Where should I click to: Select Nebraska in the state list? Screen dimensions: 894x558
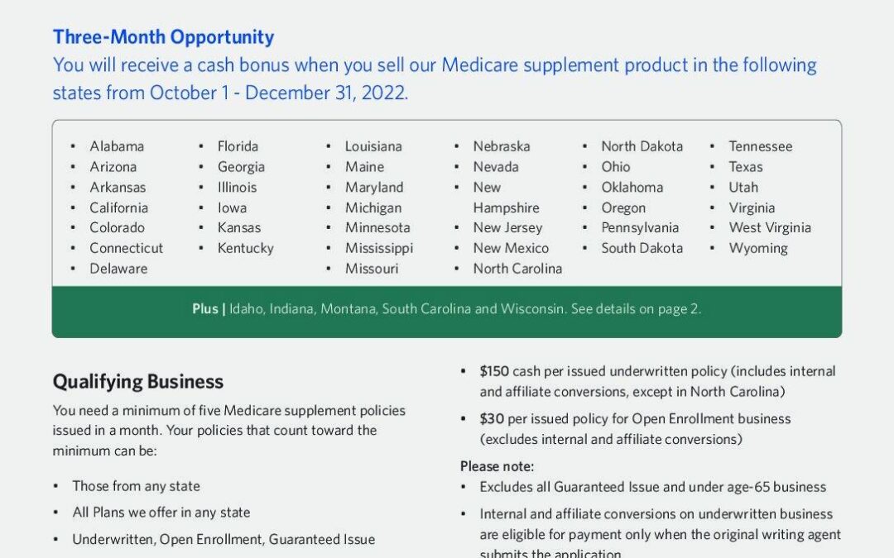point(502,146)
